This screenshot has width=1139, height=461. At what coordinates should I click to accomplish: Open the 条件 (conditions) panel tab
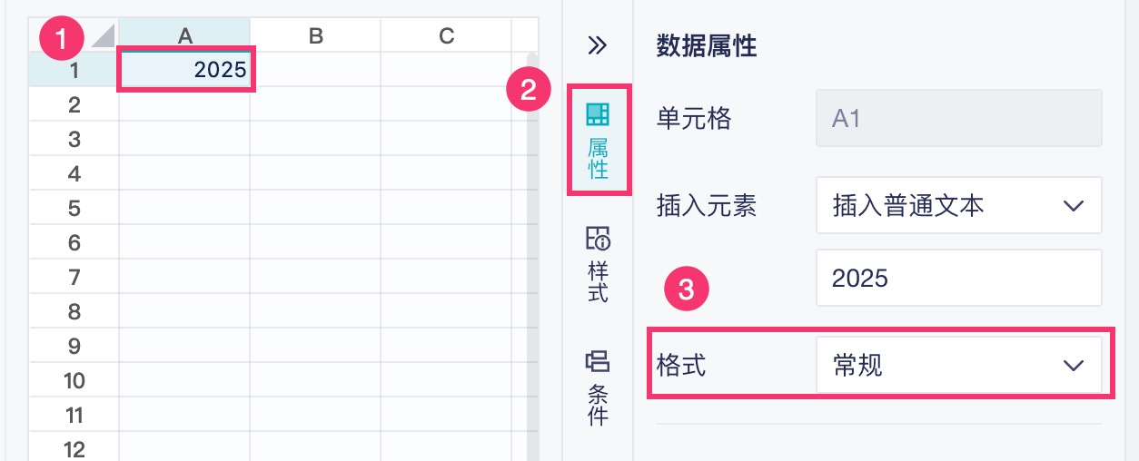[598, 387]
